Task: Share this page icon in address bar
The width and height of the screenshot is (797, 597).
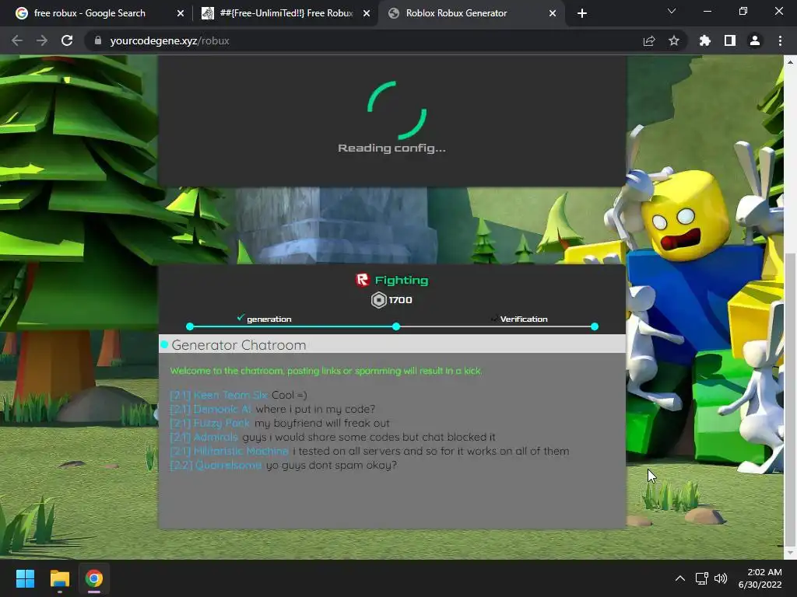Action: [648, 40]
